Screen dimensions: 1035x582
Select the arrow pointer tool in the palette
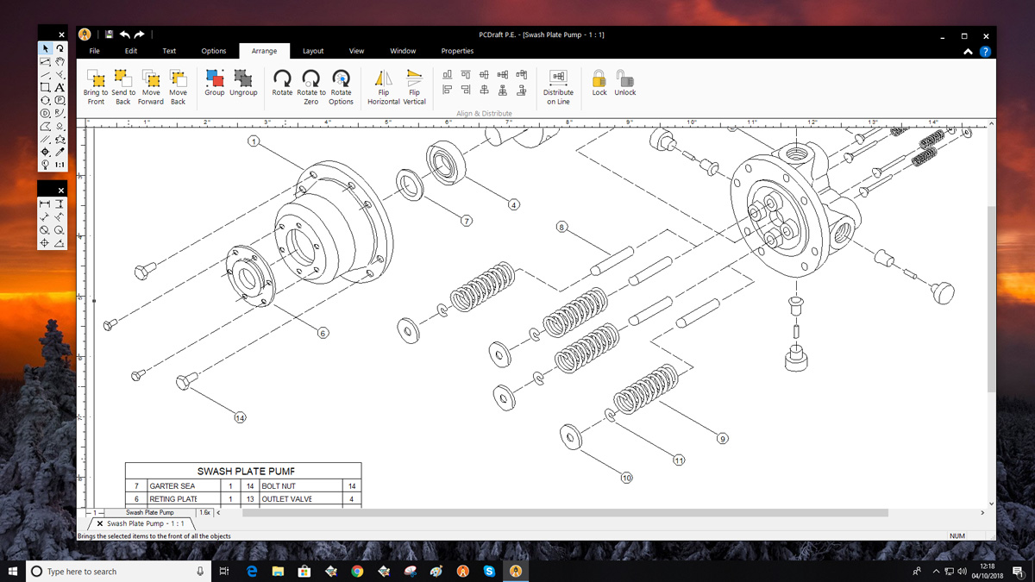(x=45, y=49)
